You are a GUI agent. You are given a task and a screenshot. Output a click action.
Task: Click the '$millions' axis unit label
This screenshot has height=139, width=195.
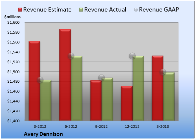pos(12,17)
